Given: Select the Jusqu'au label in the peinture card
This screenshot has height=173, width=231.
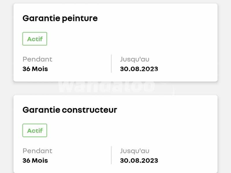Looking at the screenshot, I should [x=135, y=59].
